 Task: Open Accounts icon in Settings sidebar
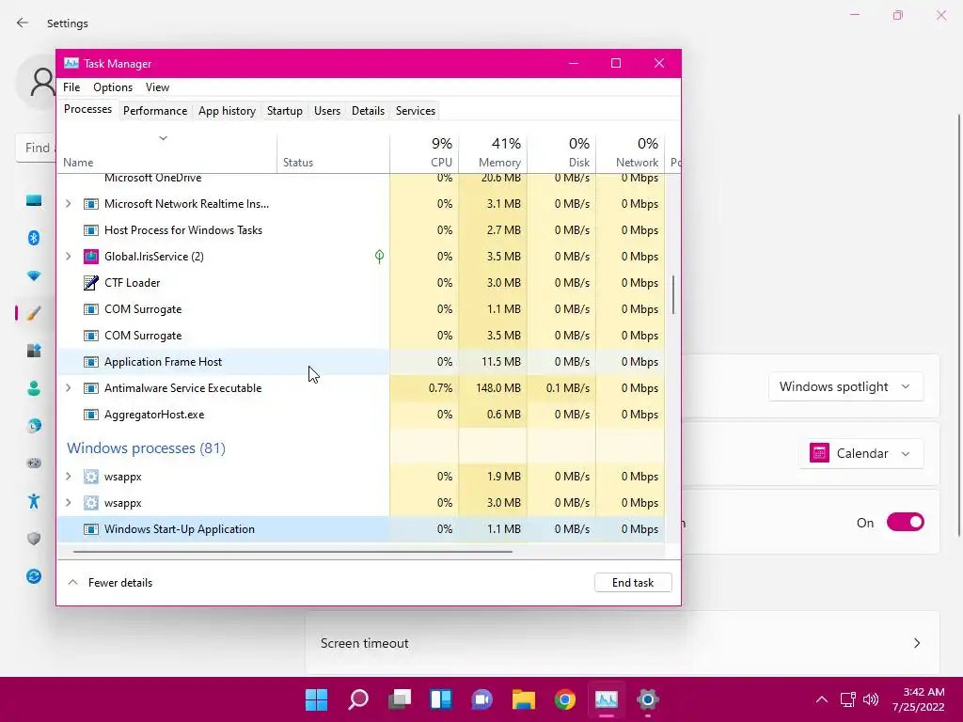(x=34, y=388)
